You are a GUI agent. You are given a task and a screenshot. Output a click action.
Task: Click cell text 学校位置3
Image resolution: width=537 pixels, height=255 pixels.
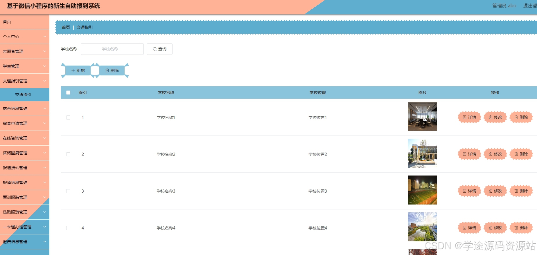318,191
